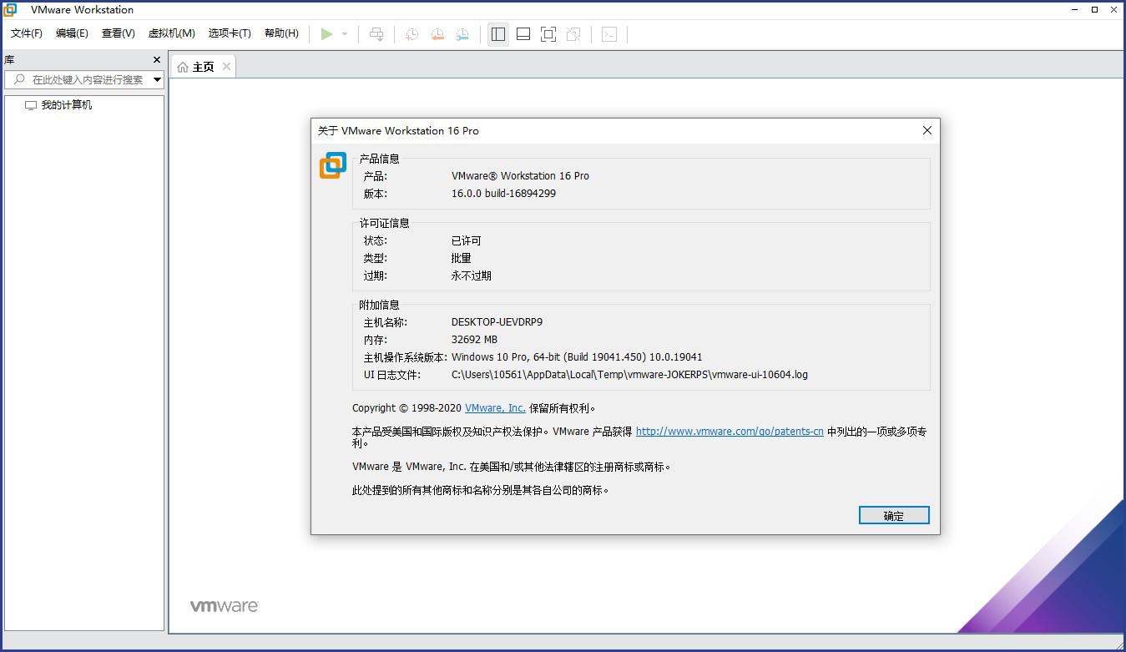Click the take snapshot clock icon
1126x652 pixels.
point(410,34)
